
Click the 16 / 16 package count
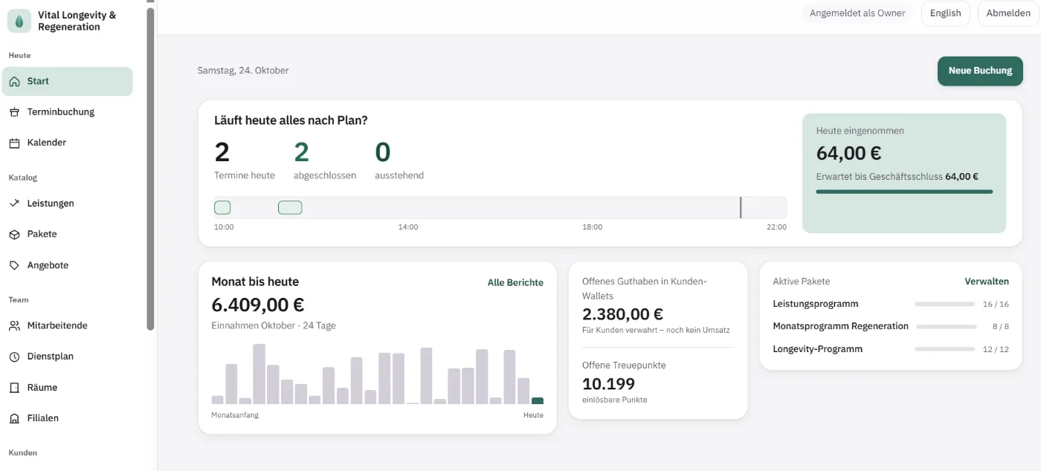coord(996,305)
